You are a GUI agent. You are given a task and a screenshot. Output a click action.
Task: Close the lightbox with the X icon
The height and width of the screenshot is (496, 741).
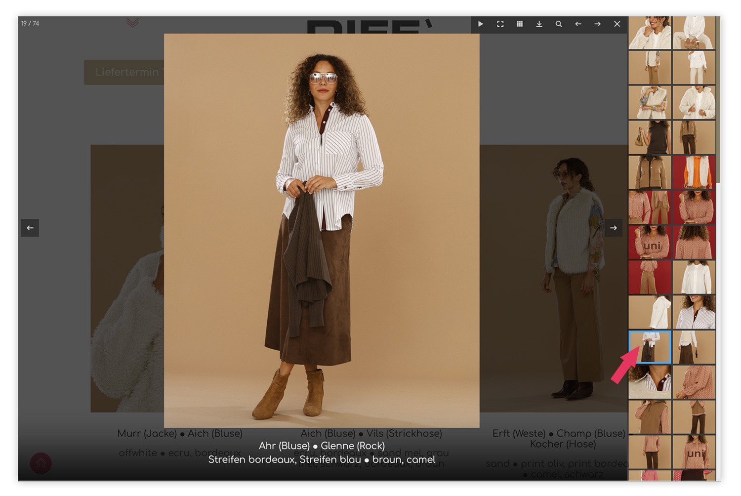click(x=617, y=24)
